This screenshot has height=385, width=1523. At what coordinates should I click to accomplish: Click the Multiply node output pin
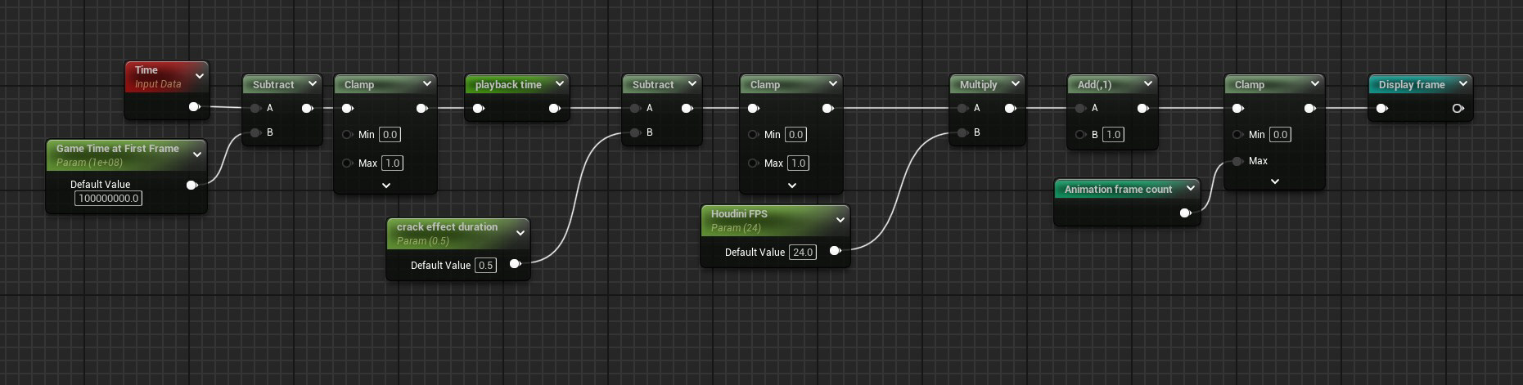tap(1010, 108)
